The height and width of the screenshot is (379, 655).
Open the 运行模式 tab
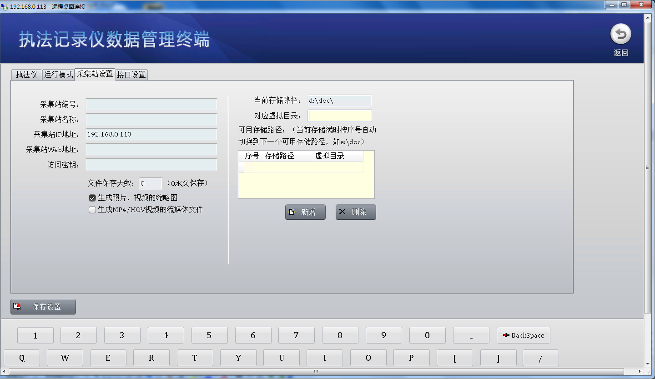point(58,75)
